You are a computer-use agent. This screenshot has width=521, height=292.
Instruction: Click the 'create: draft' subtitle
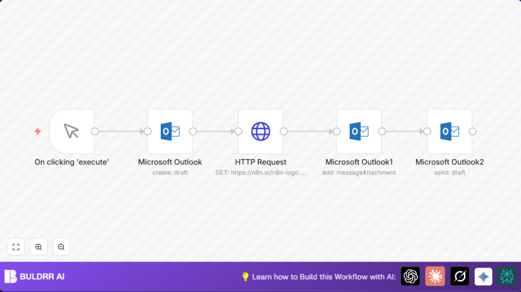170,173
